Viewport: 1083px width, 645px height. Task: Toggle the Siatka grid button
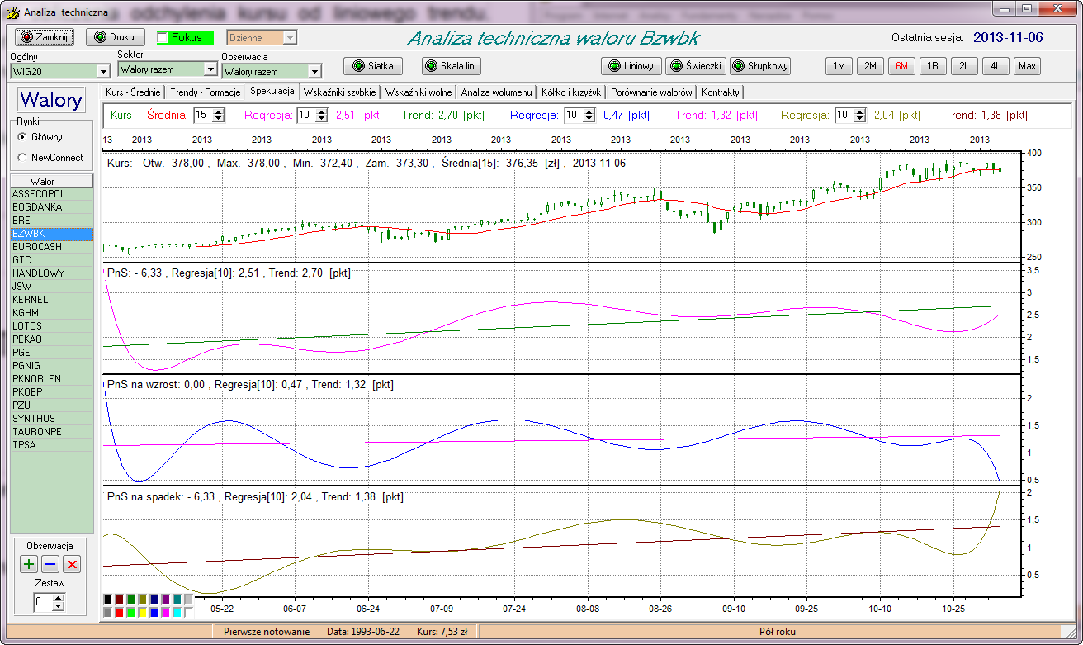click(x=373, y=66)
